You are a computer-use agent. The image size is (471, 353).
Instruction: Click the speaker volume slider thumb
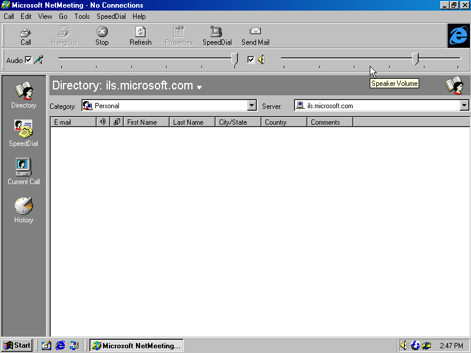click(415, 59)
